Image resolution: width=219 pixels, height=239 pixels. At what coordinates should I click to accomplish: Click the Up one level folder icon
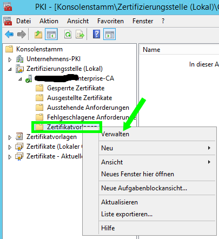tap(38, 34)
